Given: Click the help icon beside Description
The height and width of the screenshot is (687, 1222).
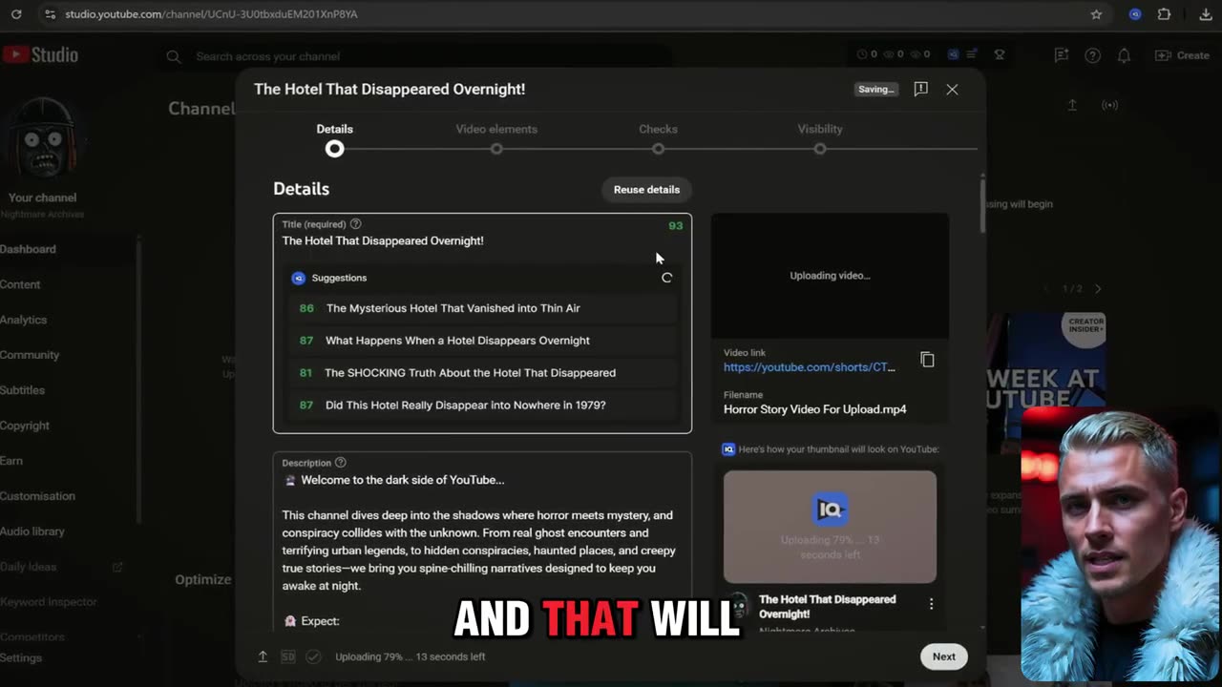Looking at the screenshot, I should point(340,463).
